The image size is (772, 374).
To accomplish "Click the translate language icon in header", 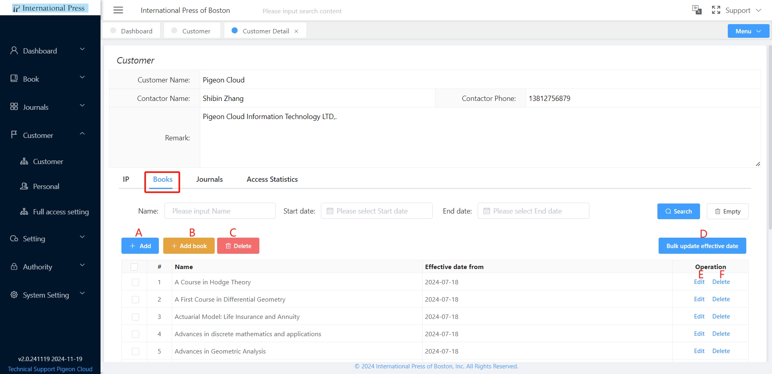I will (x=697, y=10).
